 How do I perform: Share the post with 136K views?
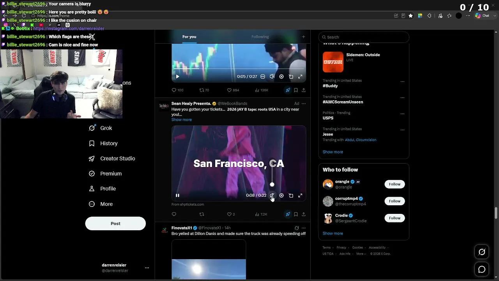click(304, 90)
